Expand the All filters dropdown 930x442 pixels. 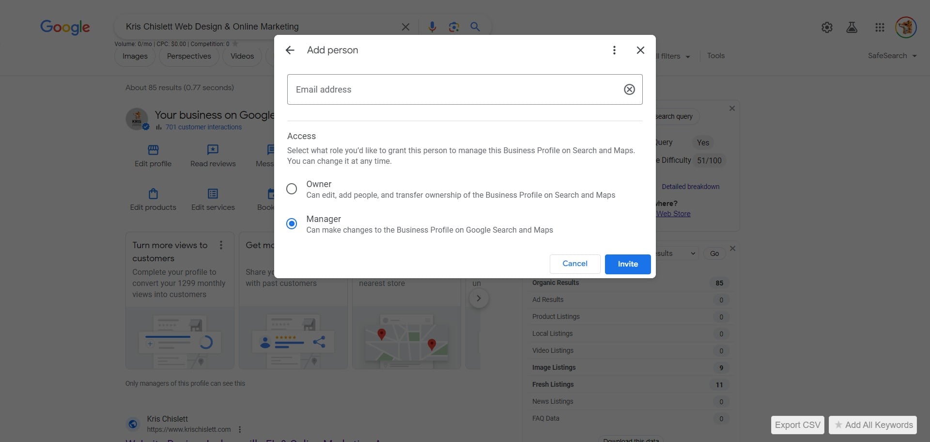point(673,56)
